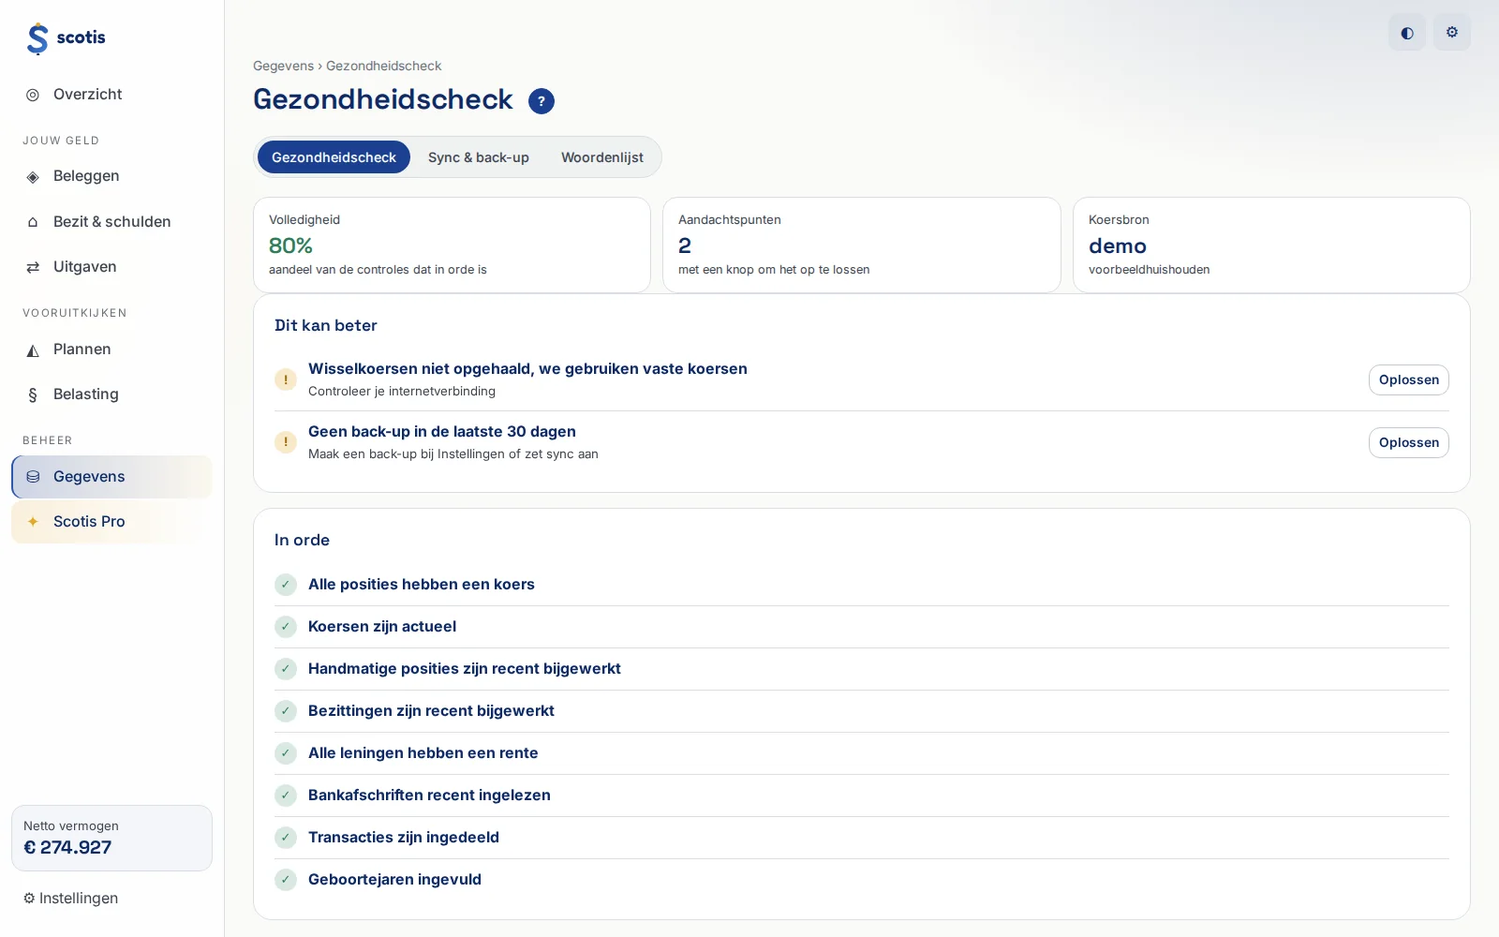Open Uitgaven in the sidebar
The width and height of the screenshot is (1499, 937).
tap(111, 267)
